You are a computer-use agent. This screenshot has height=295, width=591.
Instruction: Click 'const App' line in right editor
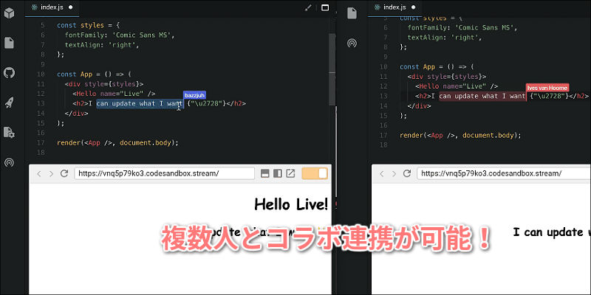pyautogui.click(x=437, y=66)
